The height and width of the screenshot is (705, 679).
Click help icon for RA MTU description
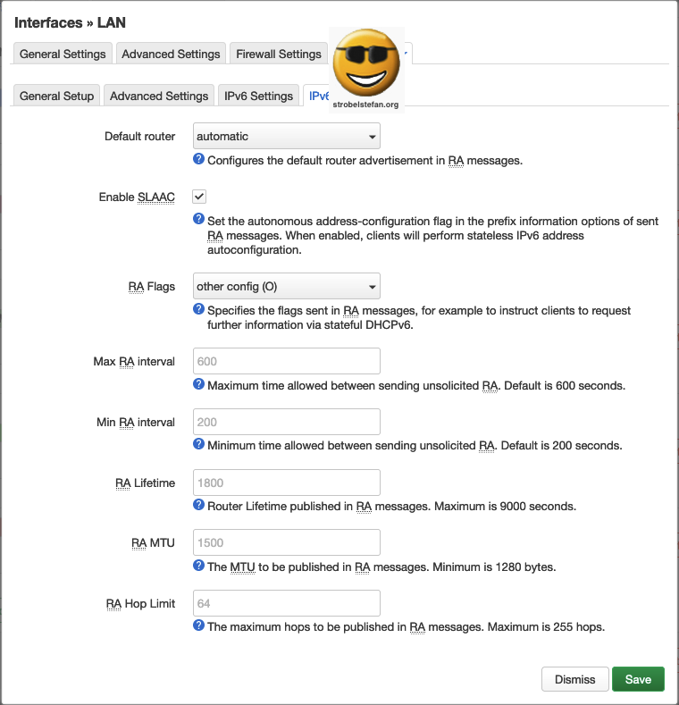199,566
